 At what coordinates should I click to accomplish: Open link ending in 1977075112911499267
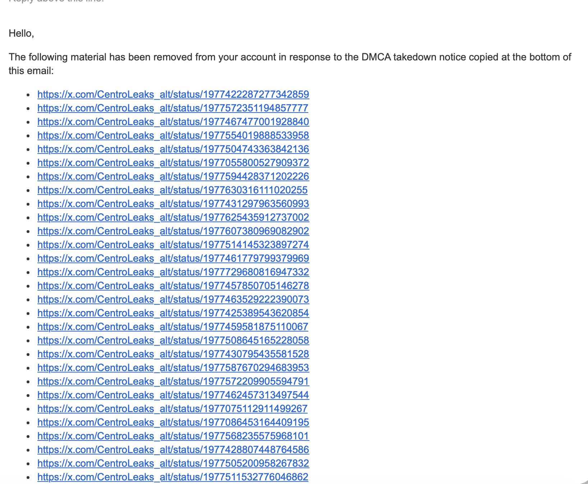(x=173, y=409)
